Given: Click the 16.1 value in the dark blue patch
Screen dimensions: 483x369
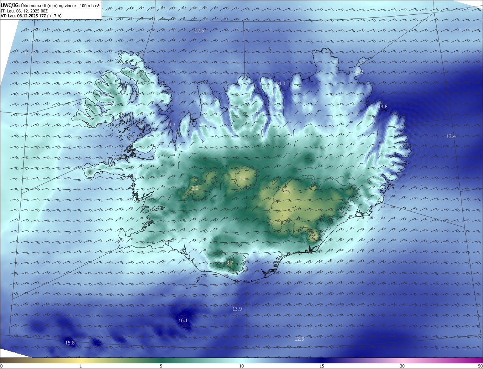Looking at the screenshot, I should 183,321.
